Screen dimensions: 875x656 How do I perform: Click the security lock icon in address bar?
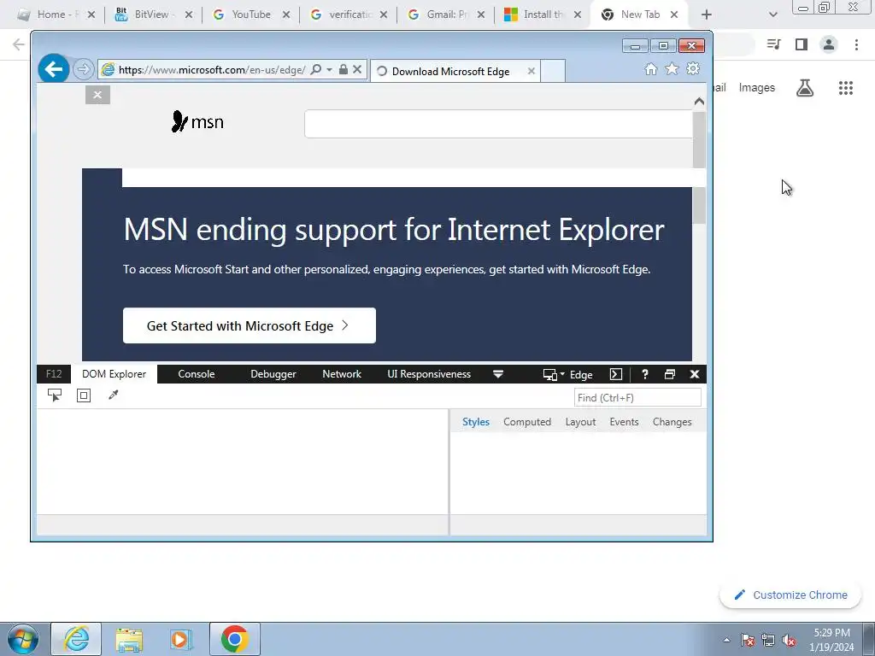point(344,69)
